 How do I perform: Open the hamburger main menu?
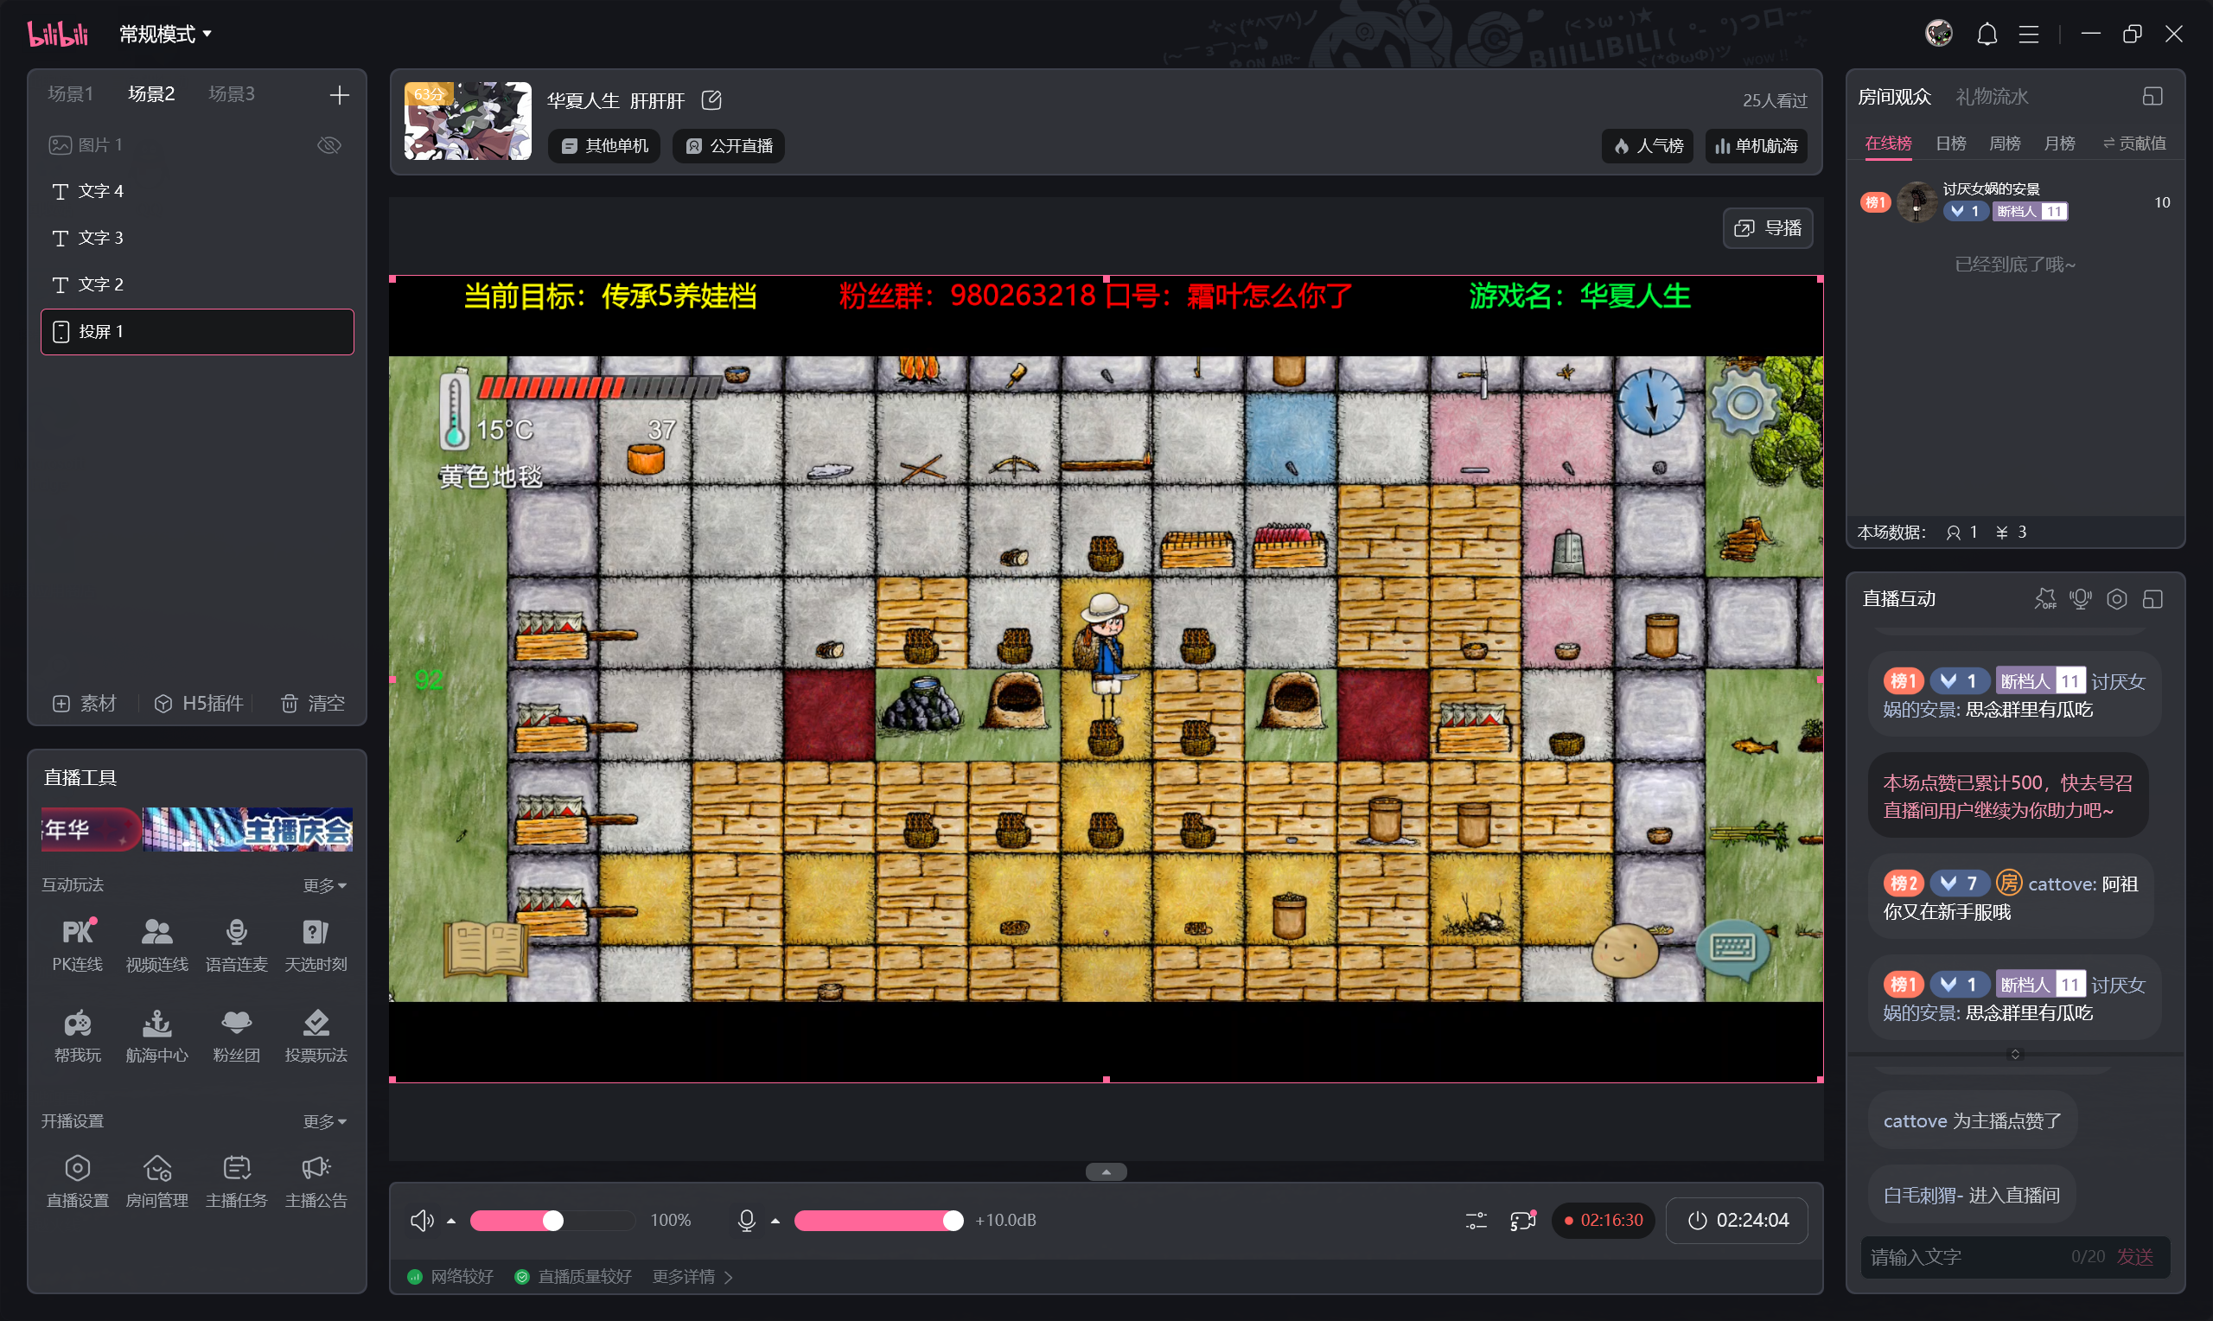[2029, 35]
